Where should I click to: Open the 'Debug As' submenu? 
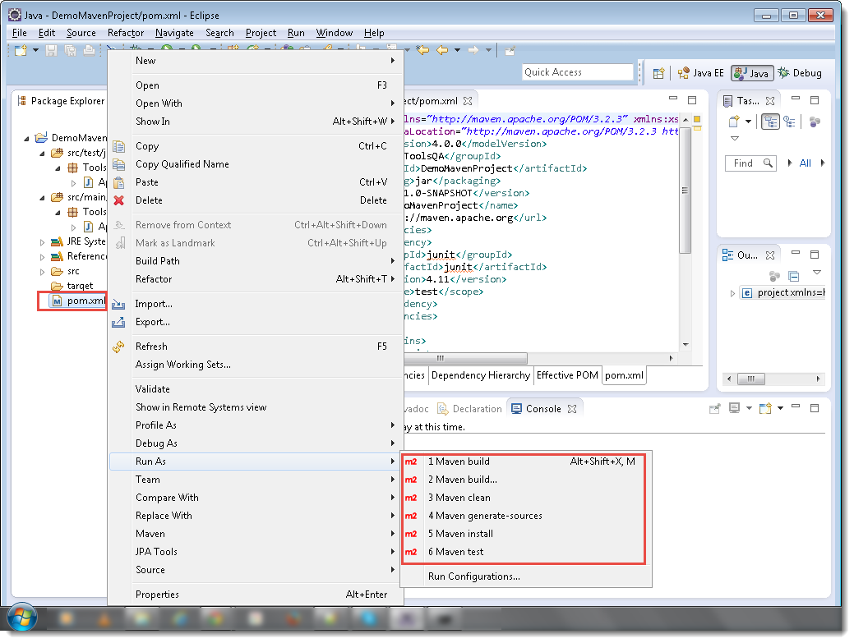[x=256, y=443]
